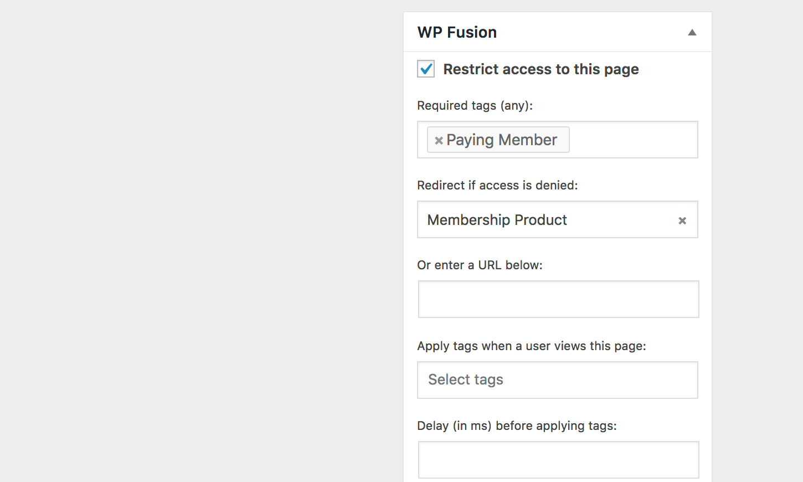Screen dimensions: 803x482
Task: Click the "Restrict access to this page" label
Action: click(x=541, y=69)
